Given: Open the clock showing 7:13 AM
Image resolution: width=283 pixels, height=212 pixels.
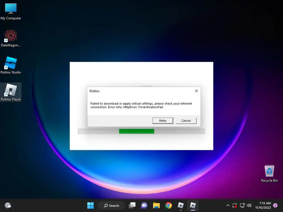Looking at the screenshot, I should (263, 205).
